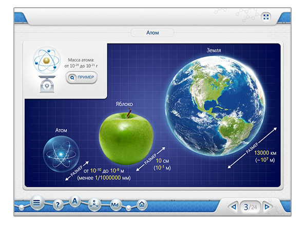Advance to the next slide arrow
Screen dimensions: 304x225
pos(267,207)
